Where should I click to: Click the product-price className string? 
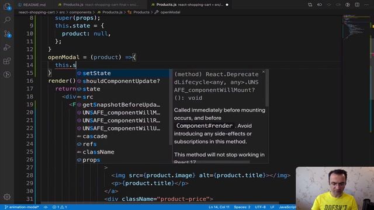point(183,199)
